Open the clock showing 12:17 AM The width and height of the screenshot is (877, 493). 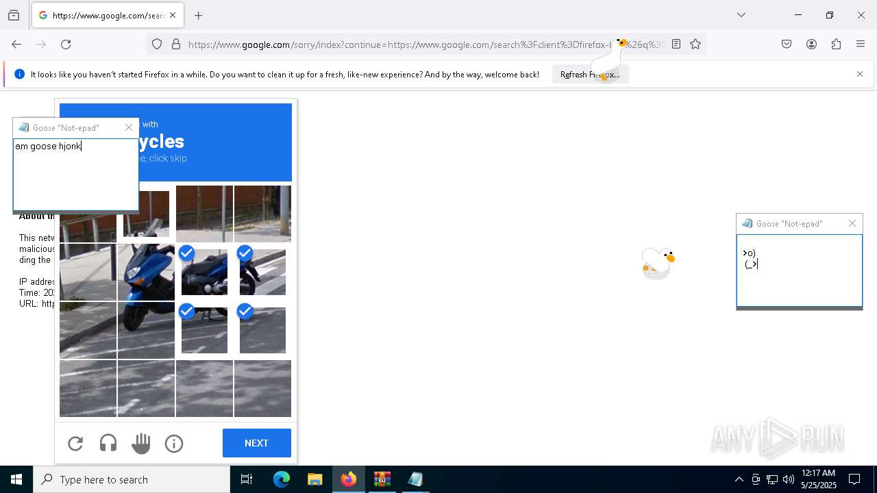819,479
